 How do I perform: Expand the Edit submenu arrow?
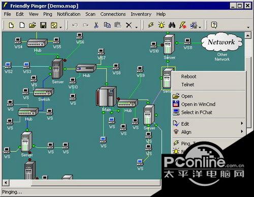pos(242,123)
